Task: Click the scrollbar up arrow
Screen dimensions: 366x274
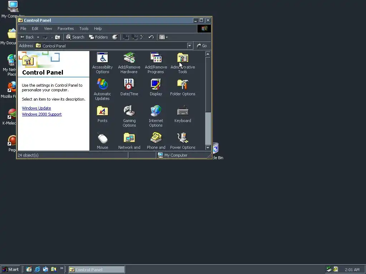Action: [x=208, y=54]
